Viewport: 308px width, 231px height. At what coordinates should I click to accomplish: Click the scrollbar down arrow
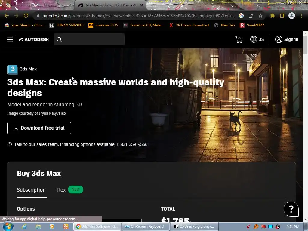(x=305, y=219)
